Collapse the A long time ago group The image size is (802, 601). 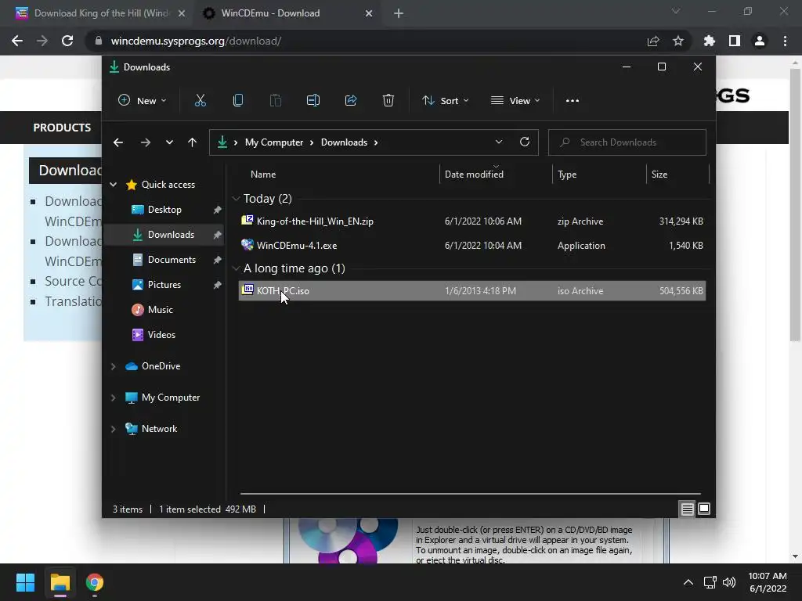pyautogui.click(x=236, y=268)
